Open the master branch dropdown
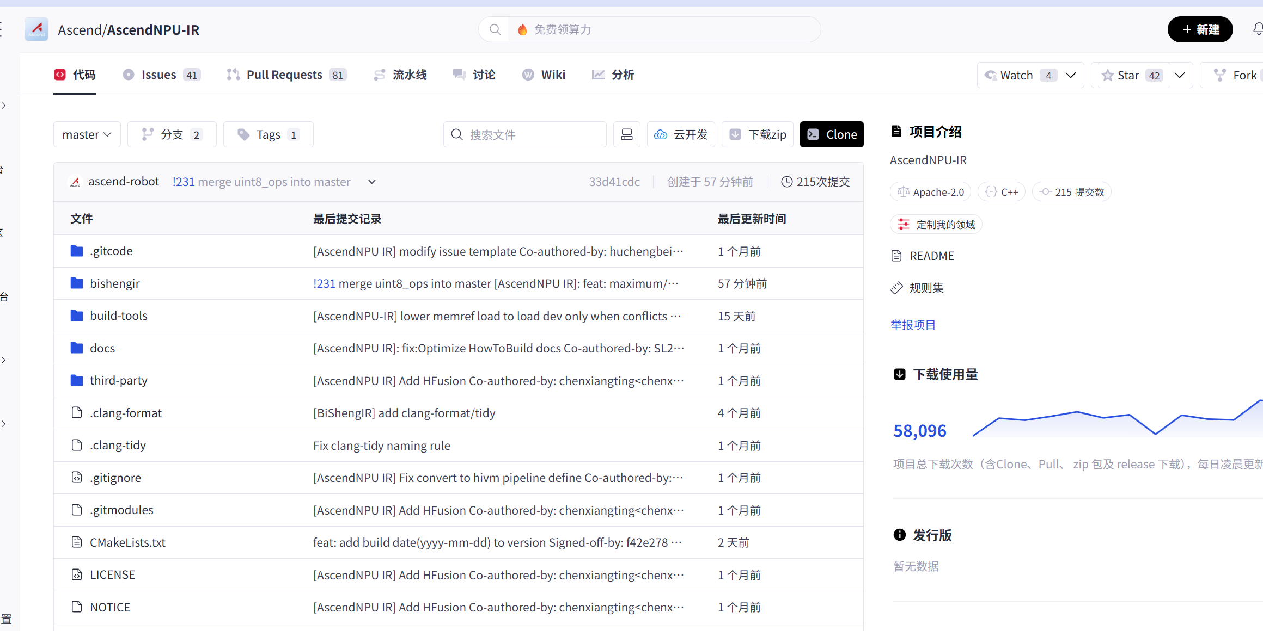This screenshot has width=1263, height=631. [87, 134]
